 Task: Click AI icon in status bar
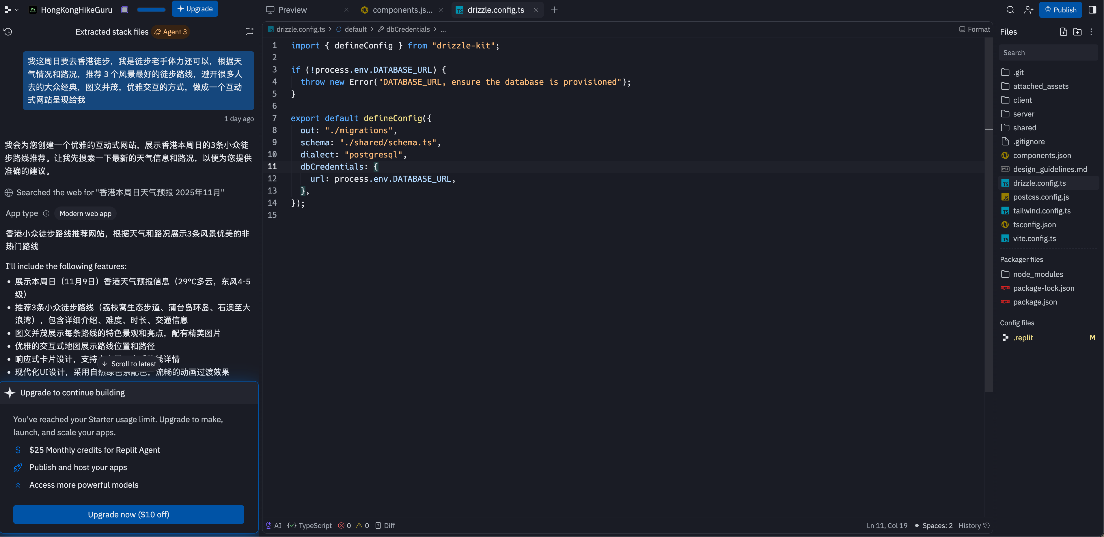[273, 525]
